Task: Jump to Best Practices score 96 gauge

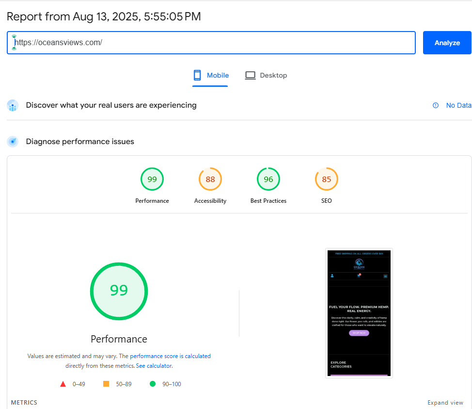Action: [x=268, y=180]
